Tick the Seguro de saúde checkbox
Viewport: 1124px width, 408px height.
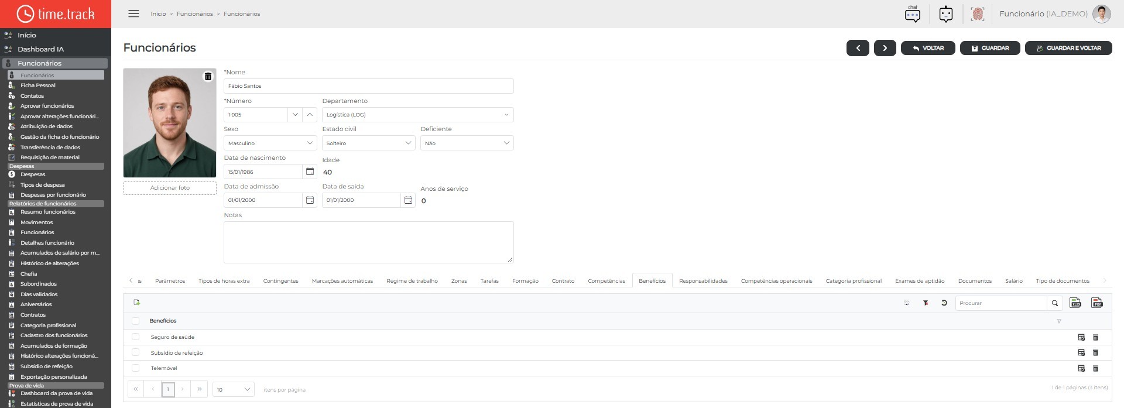click(136, 337)
